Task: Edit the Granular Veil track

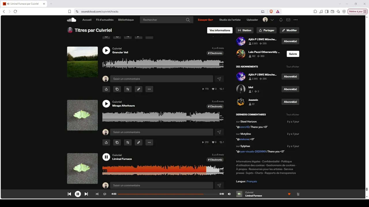Action: (x=139, y=89)
